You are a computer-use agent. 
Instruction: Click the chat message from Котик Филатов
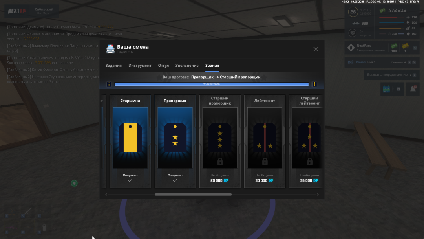(x=53, y=70)
